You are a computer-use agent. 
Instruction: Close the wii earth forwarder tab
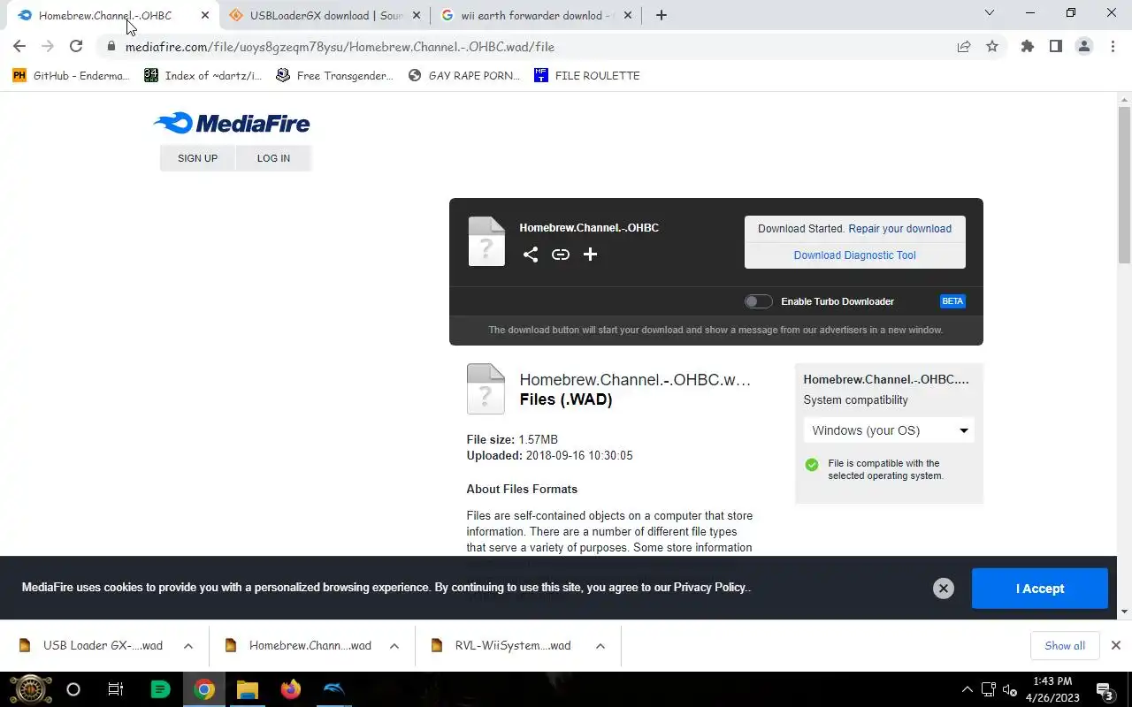(x=627, y=15)
